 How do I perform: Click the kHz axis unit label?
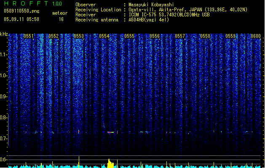point(4,34)
